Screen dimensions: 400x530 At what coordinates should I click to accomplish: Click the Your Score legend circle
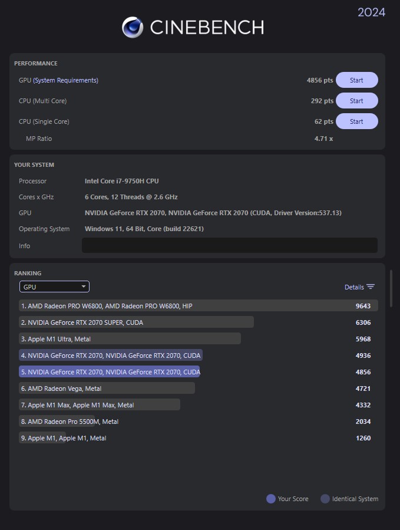pos(270,499)
